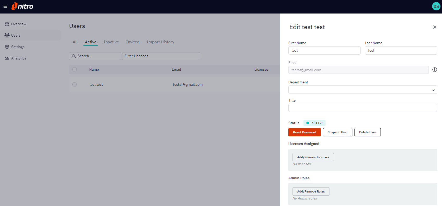Click the Analytics chart icon

click(x=7, y=58)
